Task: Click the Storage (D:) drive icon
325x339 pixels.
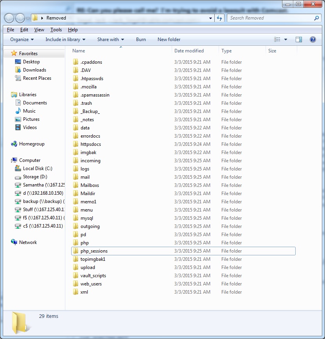Action: [18, 177]
